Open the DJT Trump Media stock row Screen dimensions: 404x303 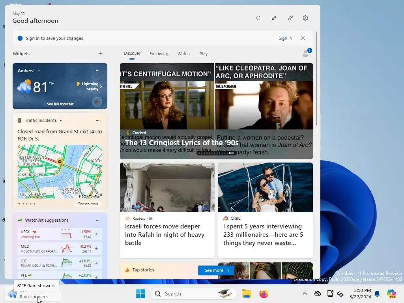[x=60, y=263]
